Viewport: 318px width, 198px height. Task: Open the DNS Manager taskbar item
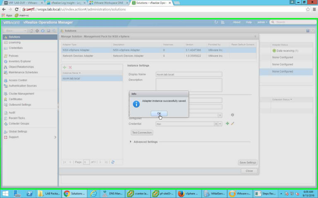(112, 193)
